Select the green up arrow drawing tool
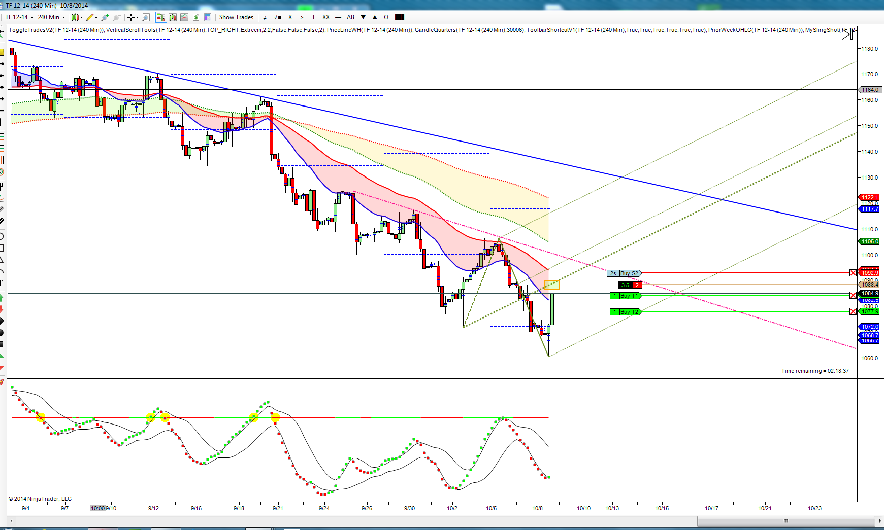 [x=2, y=298]
